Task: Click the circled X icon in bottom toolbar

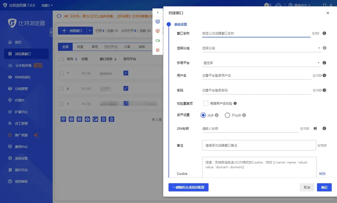Action: pos(71,119)
